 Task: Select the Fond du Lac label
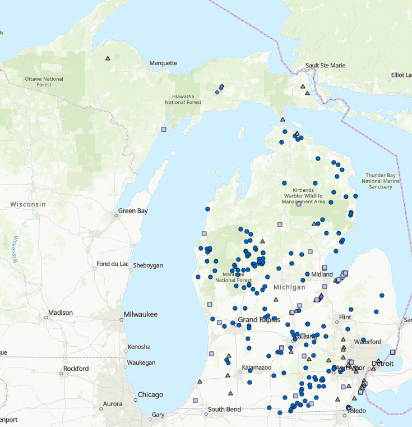point(112,264)
